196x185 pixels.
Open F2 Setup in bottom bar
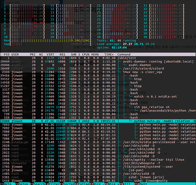coord(22,184)
